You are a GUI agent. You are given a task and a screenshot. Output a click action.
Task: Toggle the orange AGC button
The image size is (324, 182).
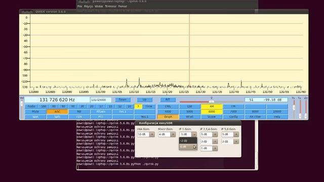pyautogui.click(x=57, y=112)
